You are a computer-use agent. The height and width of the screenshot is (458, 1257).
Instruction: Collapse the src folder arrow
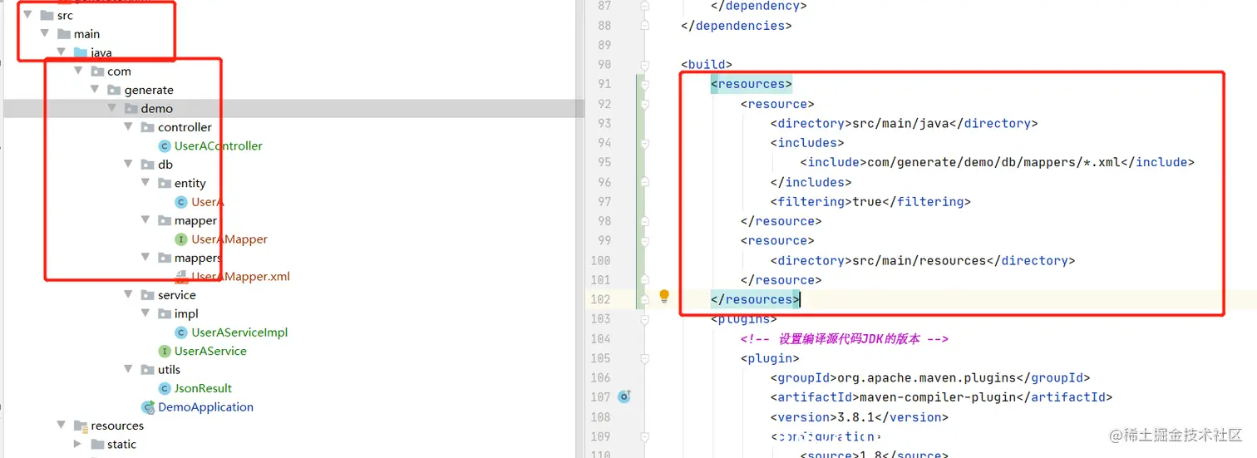(x=27, y=15)
